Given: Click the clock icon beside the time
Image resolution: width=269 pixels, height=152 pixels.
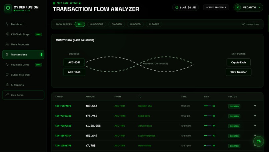Looking at the screenshot, I should (x=177, y=7).
